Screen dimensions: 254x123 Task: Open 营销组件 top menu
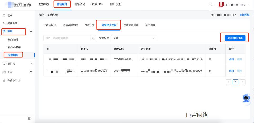click(x=62, y=4)
